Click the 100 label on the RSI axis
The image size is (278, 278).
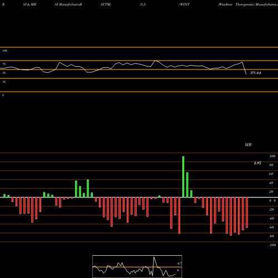(x=4, y=51)
